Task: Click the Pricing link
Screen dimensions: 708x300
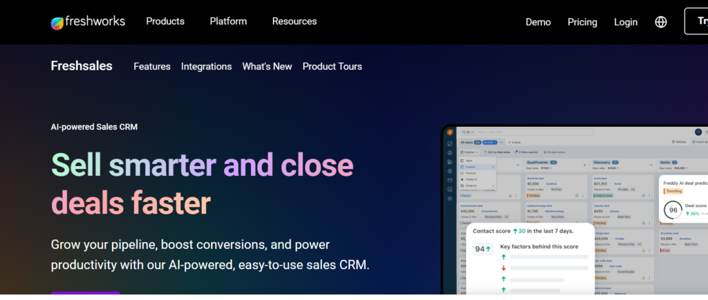Action: pos(582,22)
